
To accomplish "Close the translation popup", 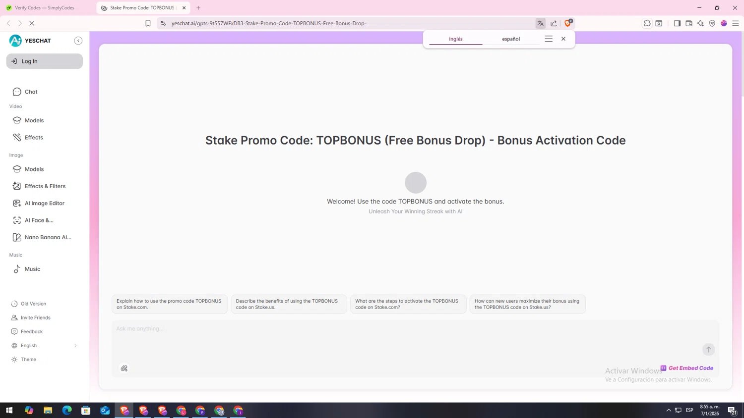I will tap(563, 39).
